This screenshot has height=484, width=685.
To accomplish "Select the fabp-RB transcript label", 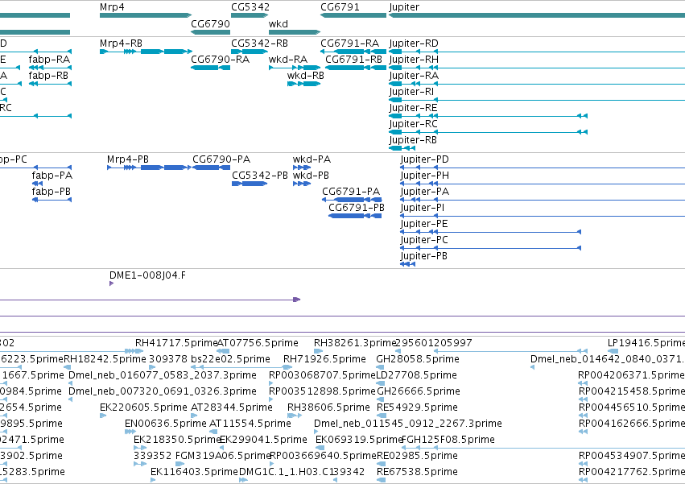I will [x=48, y=76].
